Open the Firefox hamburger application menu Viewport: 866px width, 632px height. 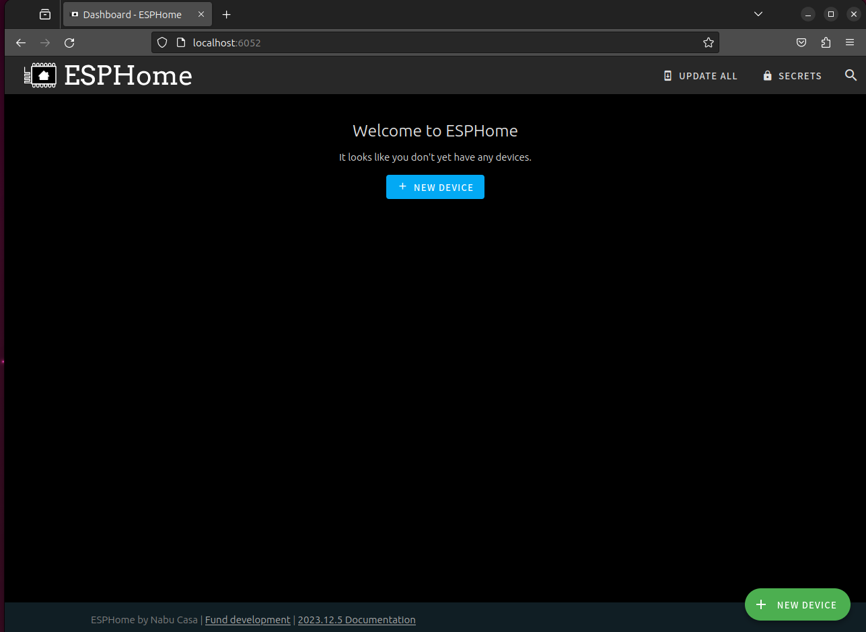coord(850,42)
